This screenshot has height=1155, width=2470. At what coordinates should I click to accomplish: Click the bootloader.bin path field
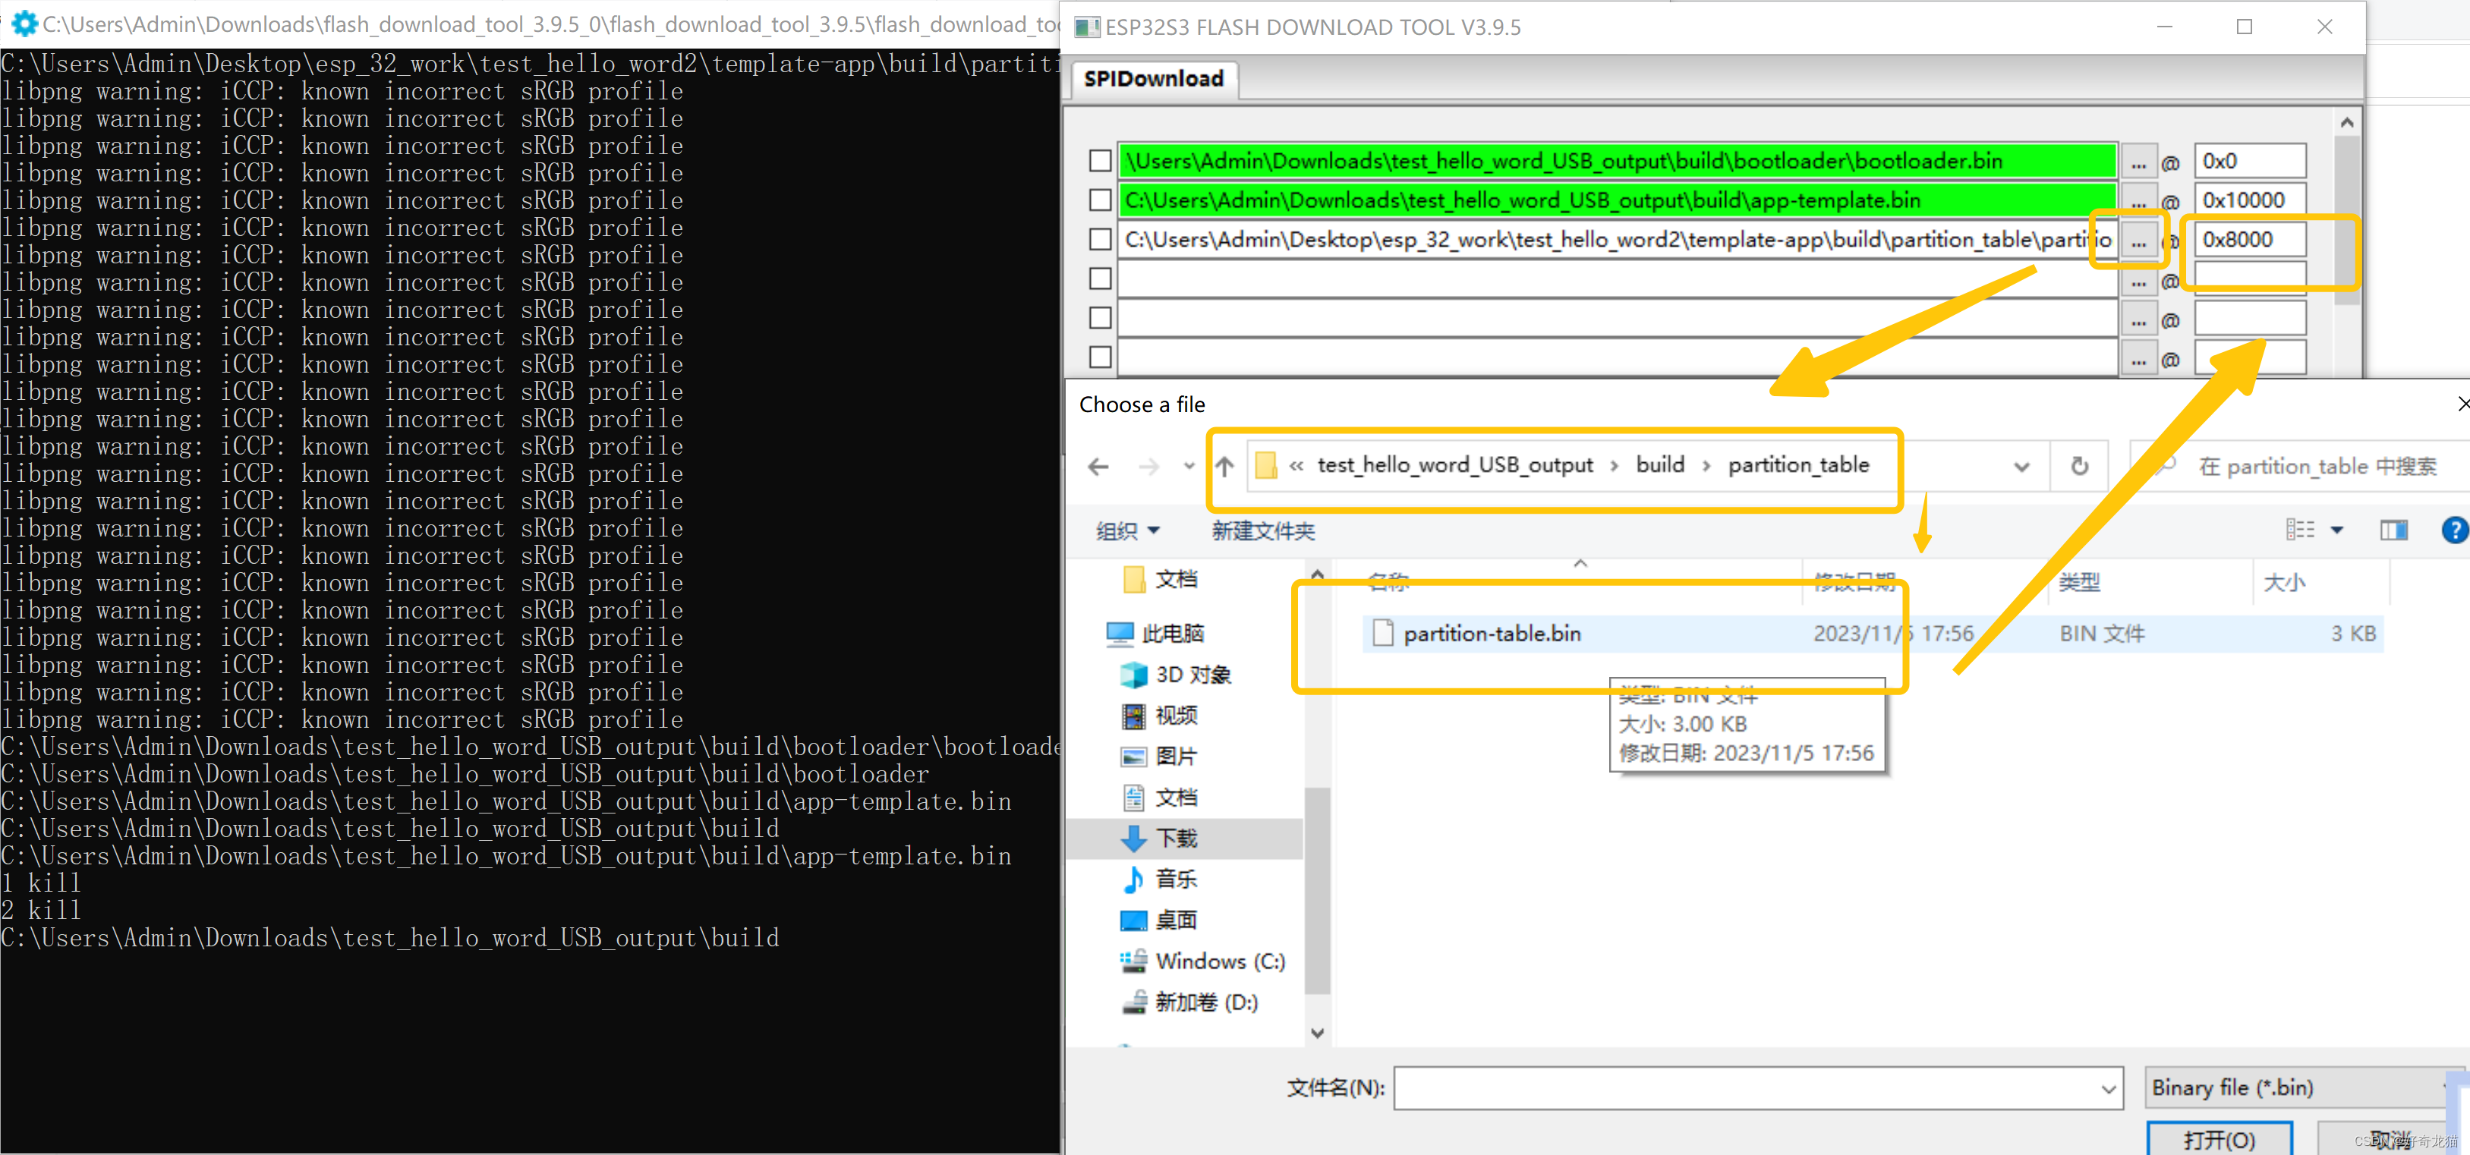pos(1617,161)
